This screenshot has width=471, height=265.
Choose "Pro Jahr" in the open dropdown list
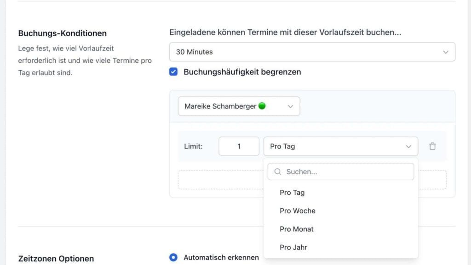point(293,247)
